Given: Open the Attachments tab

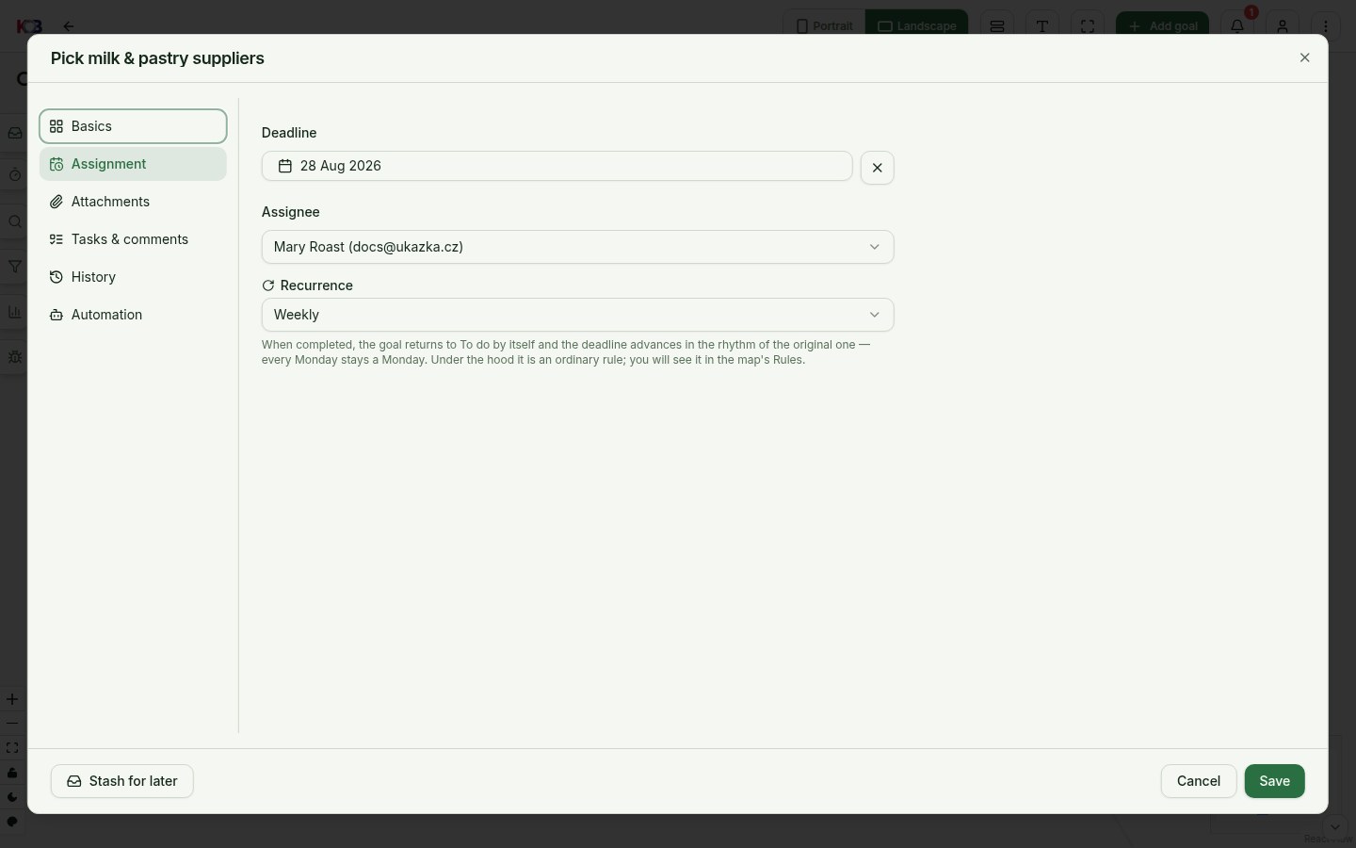Looking at the screenshot, I should point(133,202).
